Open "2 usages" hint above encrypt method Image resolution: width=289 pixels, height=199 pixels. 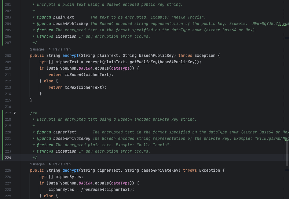click(37, 49)
